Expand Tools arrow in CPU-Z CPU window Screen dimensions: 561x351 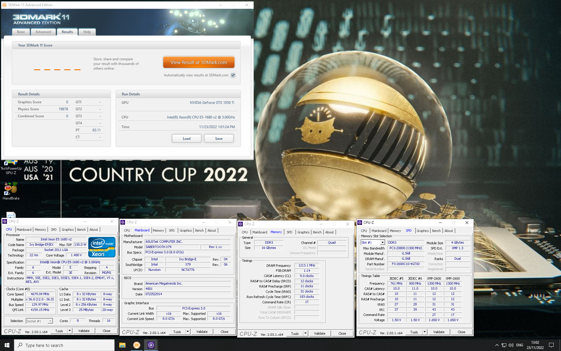coord(70,331)
